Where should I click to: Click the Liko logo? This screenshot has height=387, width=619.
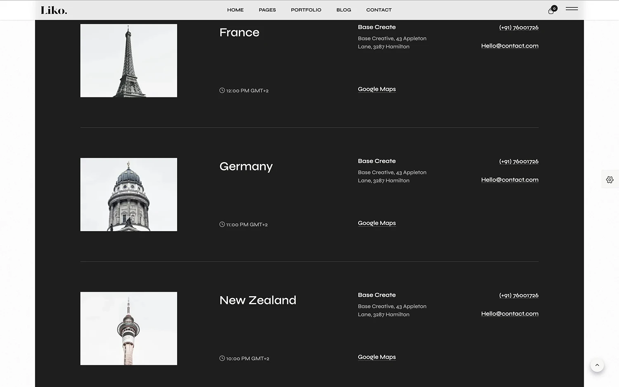(x=54, y=10)
